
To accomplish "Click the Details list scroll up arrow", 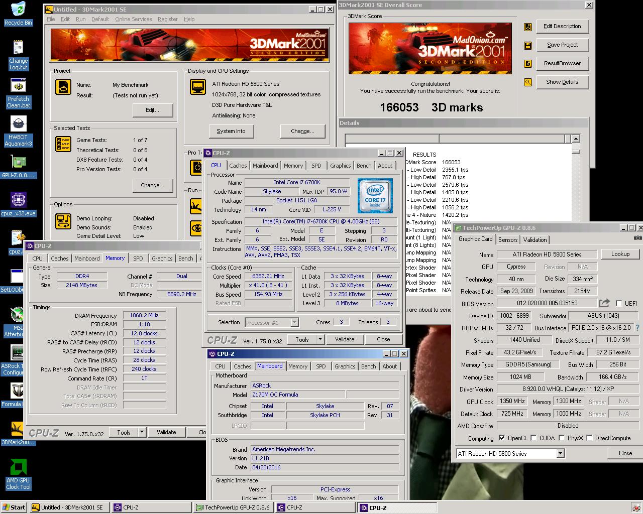I will point(576,139).
